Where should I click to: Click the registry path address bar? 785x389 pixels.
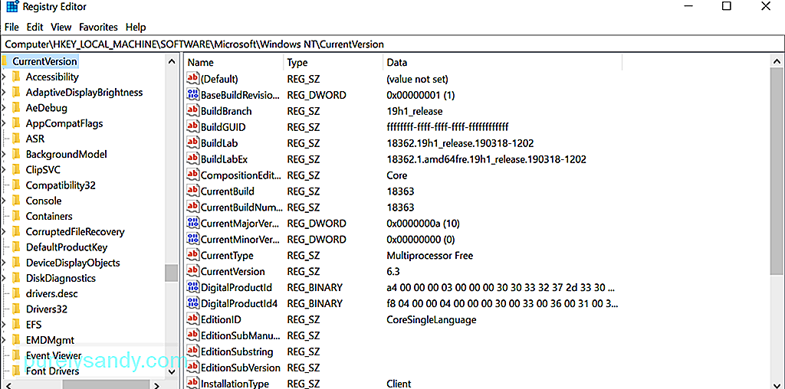click(392, 44)
